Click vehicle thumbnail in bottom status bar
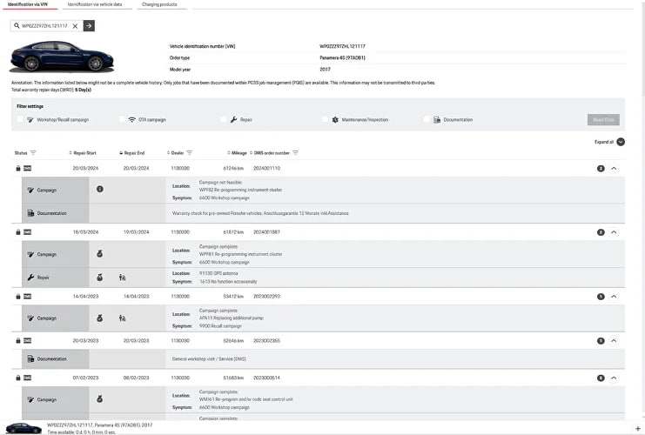Viewport: 645px width, 435px height. click(x=24, y=428)
